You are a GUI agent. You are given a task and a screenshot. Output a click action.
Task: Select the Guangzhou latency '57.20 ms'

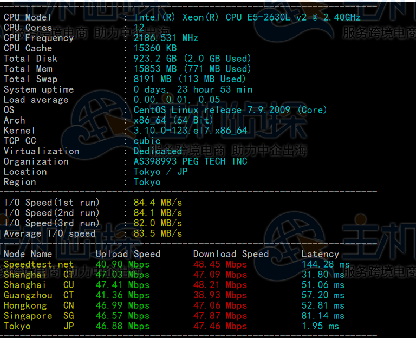323,296
